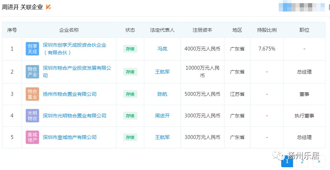Go to page 2 of results

point(302,162)
